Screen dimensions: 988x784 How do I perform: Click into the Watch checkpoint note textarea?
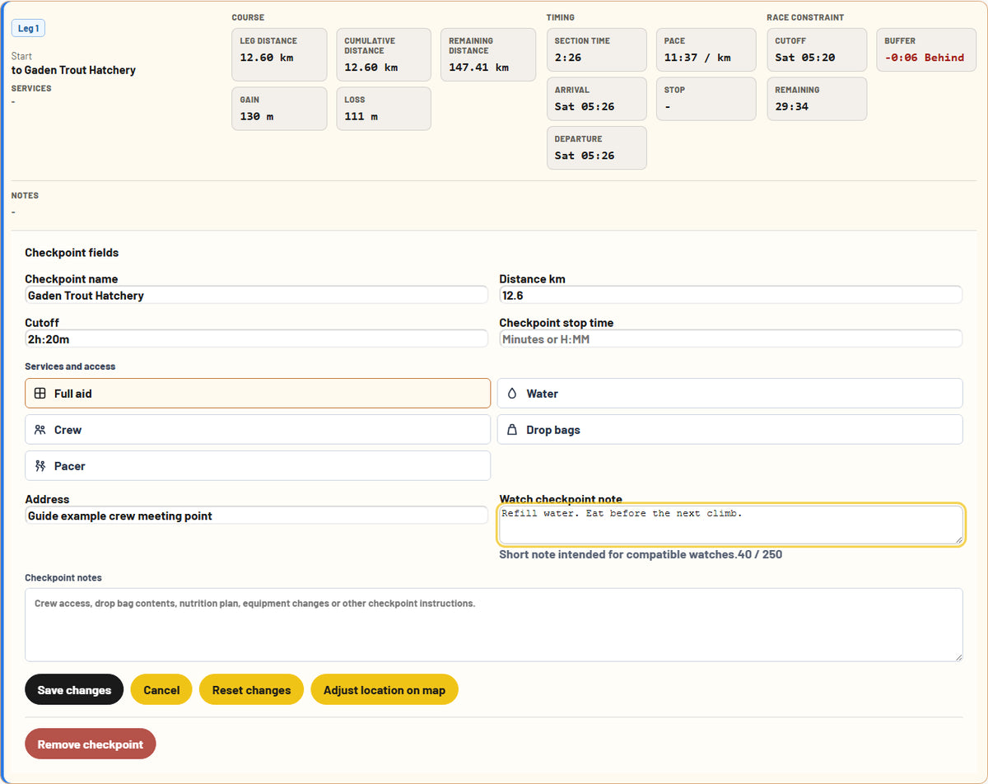[731, 525]
